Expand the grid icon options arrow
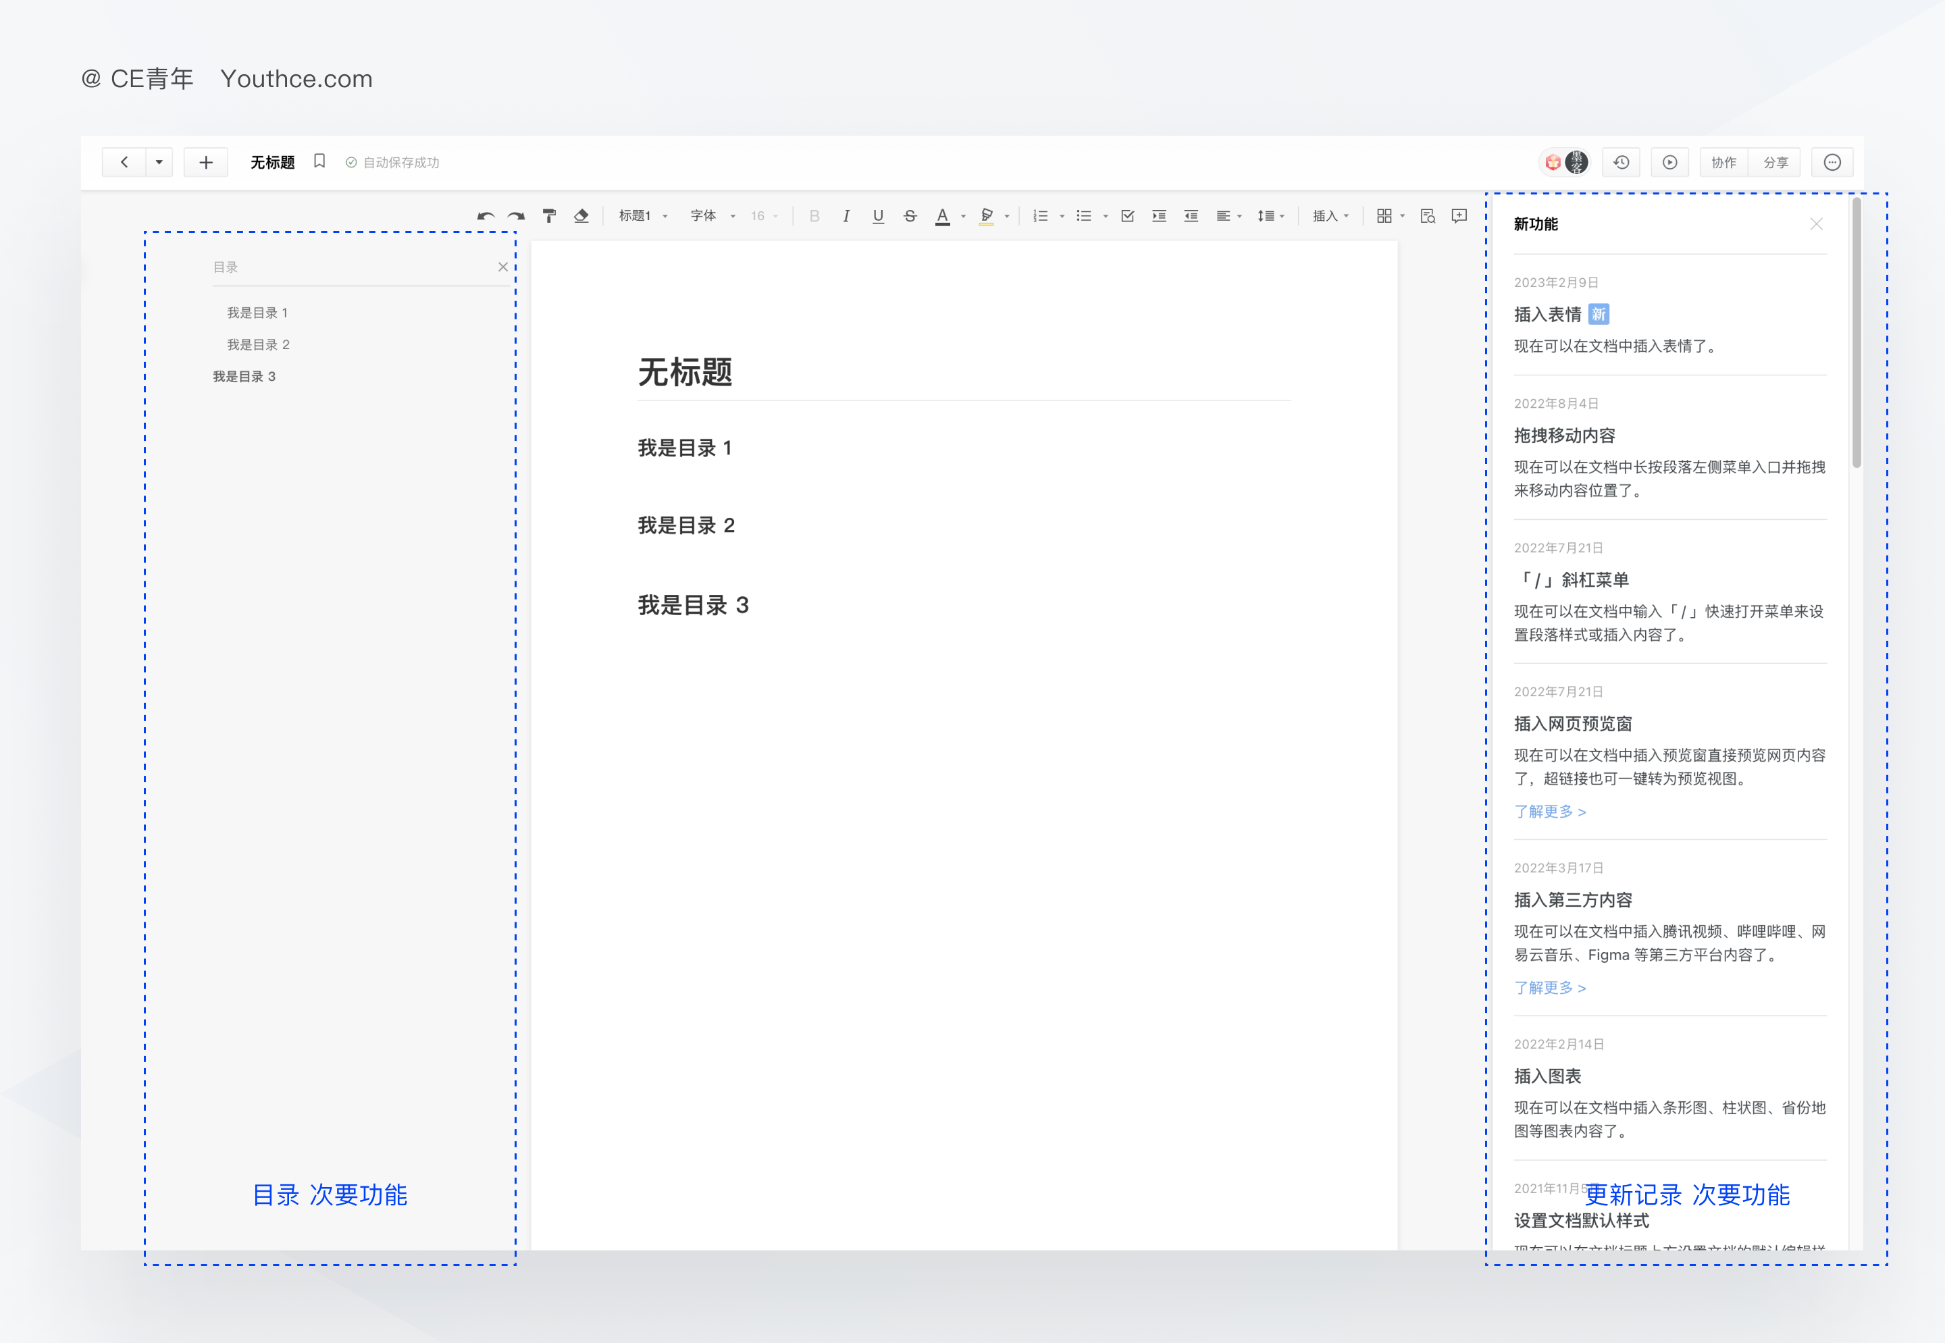 tap(1402, 217)
